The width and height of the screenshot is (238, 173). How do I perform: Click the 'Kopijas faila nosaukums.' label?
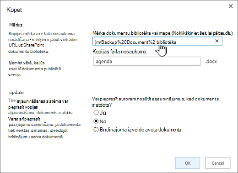tap(119, 52)
